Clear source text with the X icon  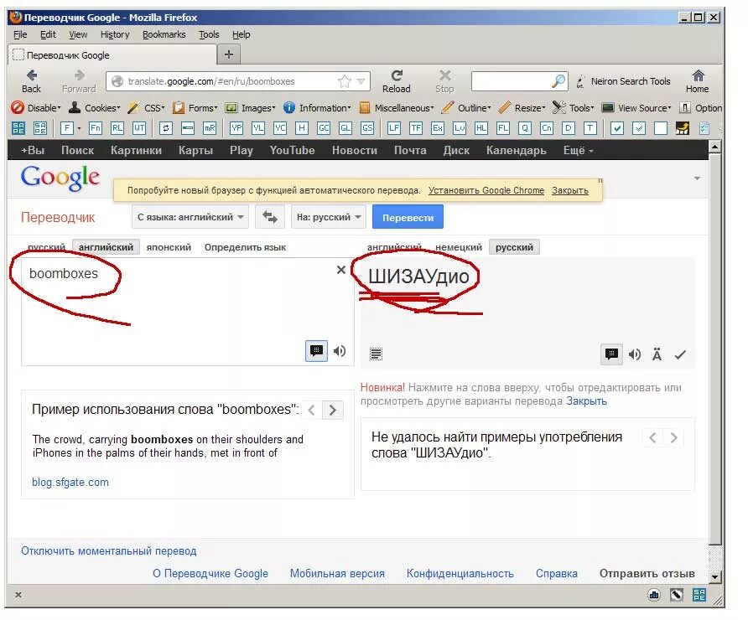click(341, 270)
